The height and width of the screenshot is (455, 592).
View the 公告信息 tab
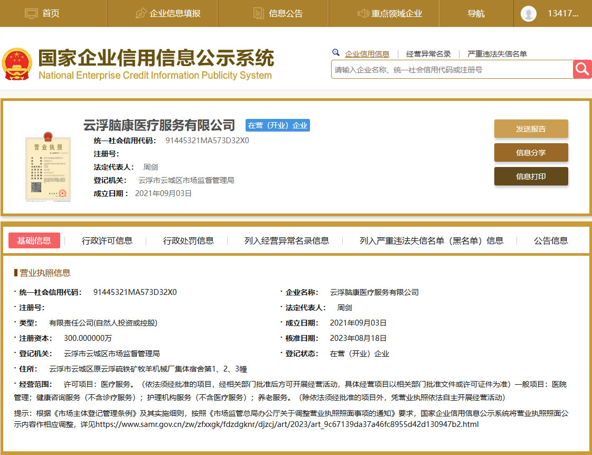(x=550, y=240)
